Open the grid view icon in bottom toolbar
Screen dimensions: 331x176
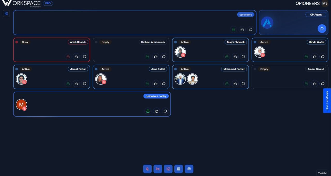tap(178, 169)
